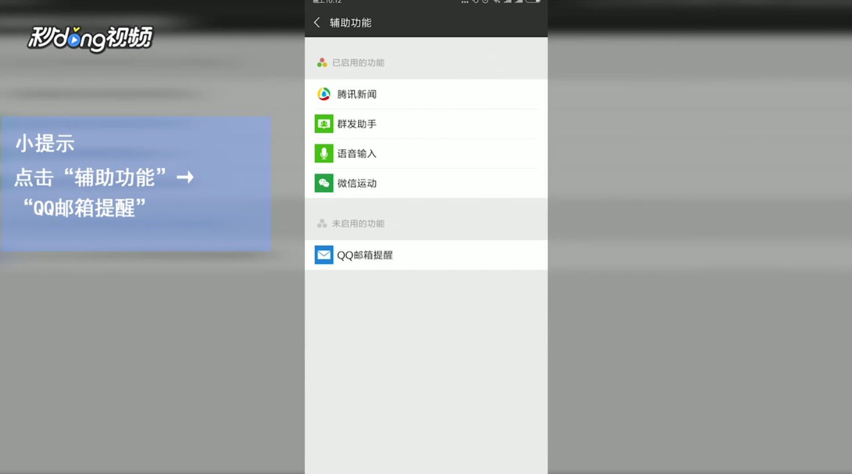Tap the colored dots icon beside 已启用的功能
852x474 pixels.
[322, 63]
